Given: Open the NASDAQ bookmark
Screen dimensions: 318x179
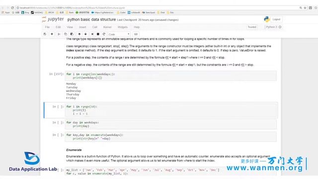Looking at the screenshot, I should click(x=37, y=12).
